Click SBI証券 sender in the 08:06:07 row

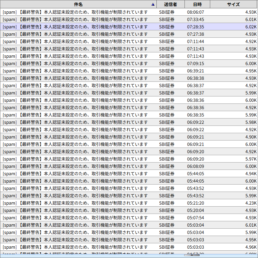point(166,12)
